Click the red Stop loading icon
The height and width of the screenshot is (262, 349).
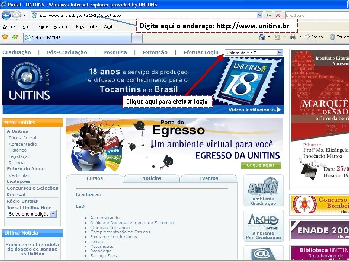tap(278, 16)
